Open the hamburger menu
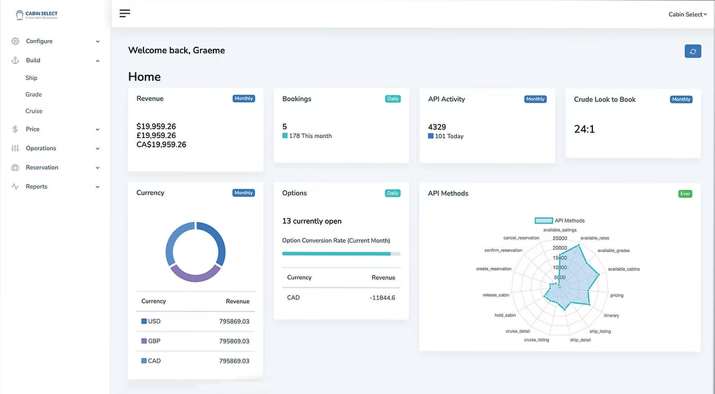715x394 pixels. click(125, 13)
